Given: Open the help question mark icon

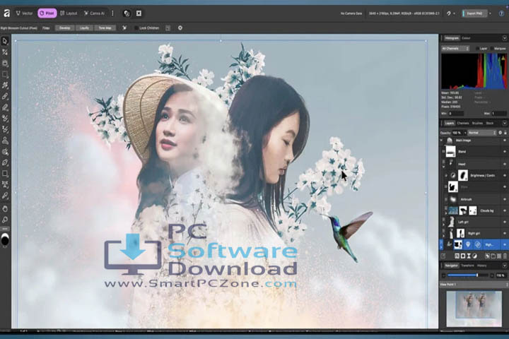Looking at the screenshot, I should [x=502, y=13].
